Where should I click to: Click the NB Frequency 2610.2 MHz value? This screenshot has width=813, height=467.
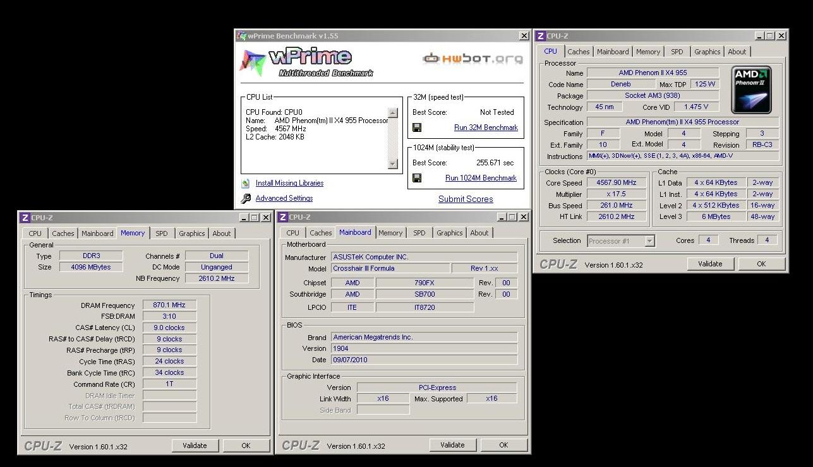[x=217, y=278]
